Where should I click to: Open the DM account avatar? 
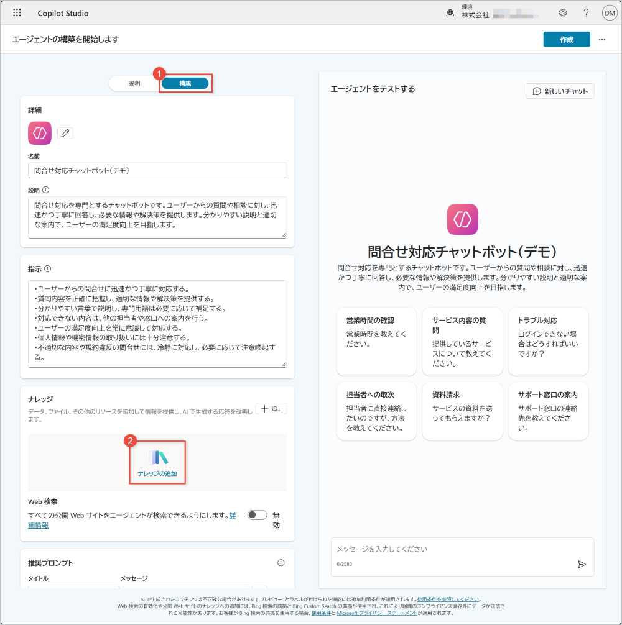(609, 12)
